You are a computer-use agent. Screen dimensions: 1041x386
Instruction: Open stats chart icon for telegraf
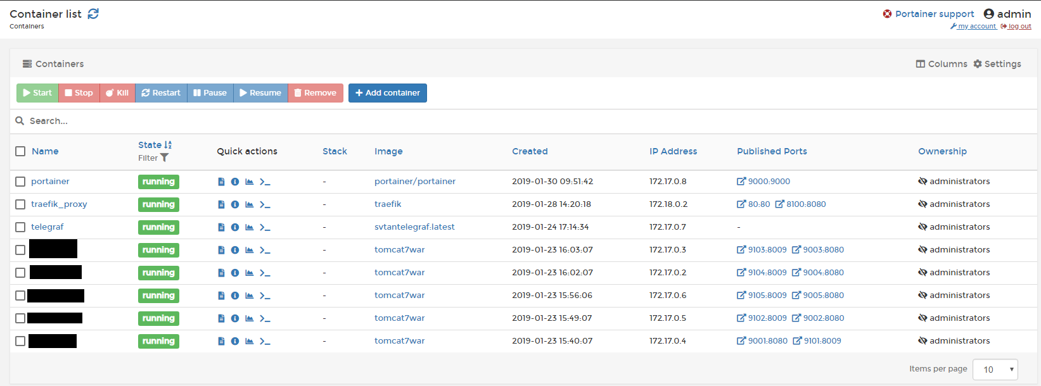(x=250, y=227)
